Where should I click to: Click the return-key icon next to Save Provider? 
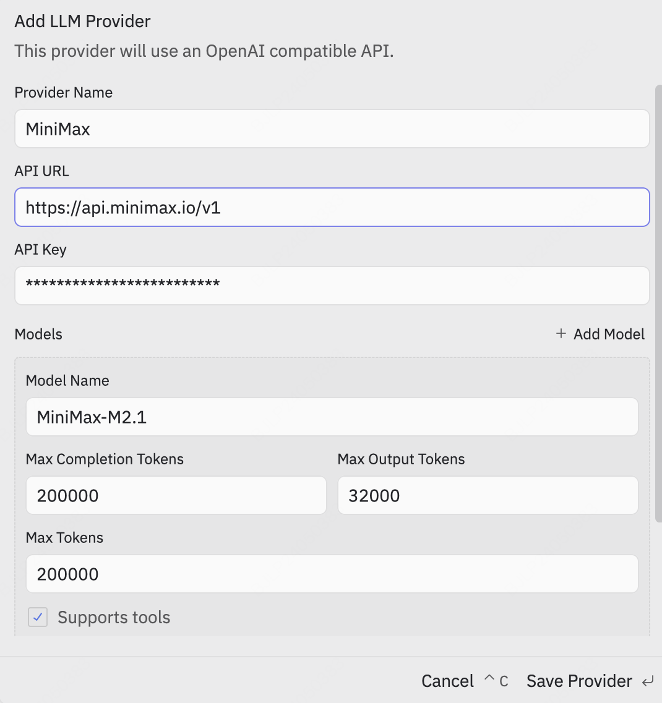coord(648,681)
